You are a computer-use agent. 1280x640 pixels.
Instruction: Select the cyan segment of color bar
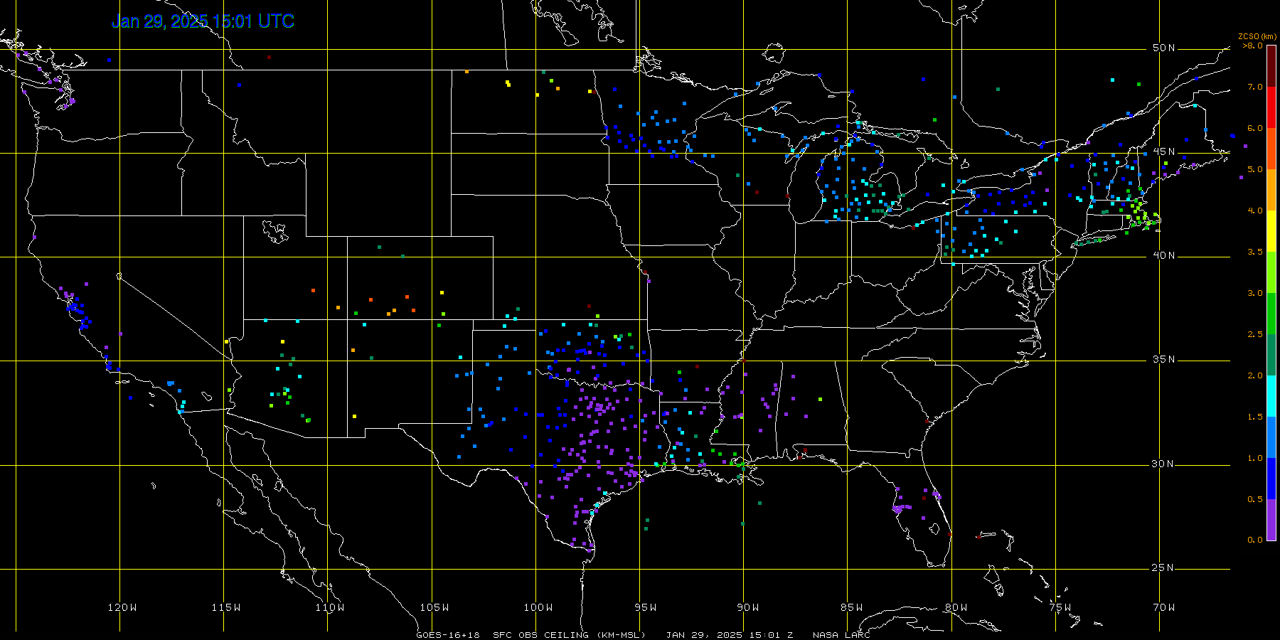click(1271, 396)
